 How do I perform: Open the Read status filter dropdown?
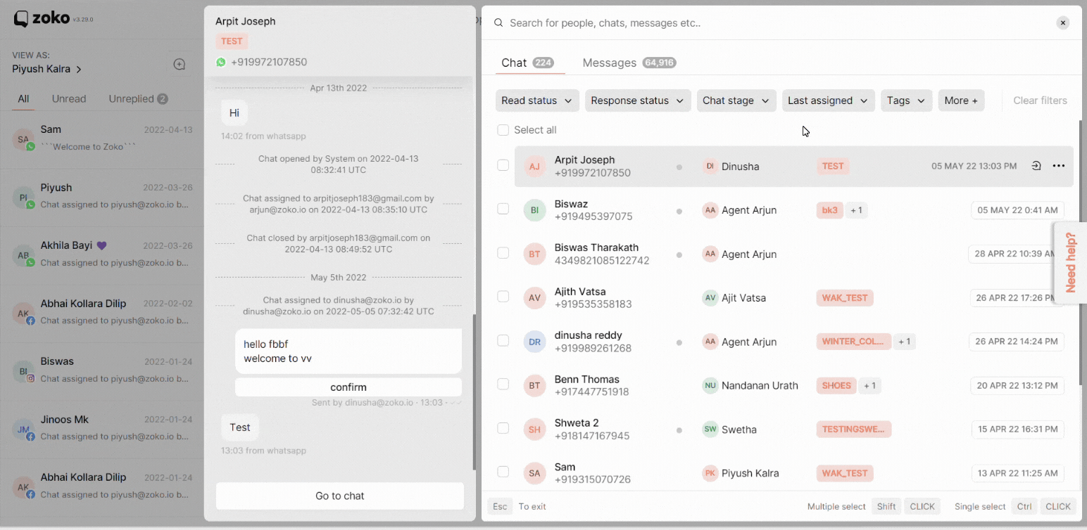[537, 101]
